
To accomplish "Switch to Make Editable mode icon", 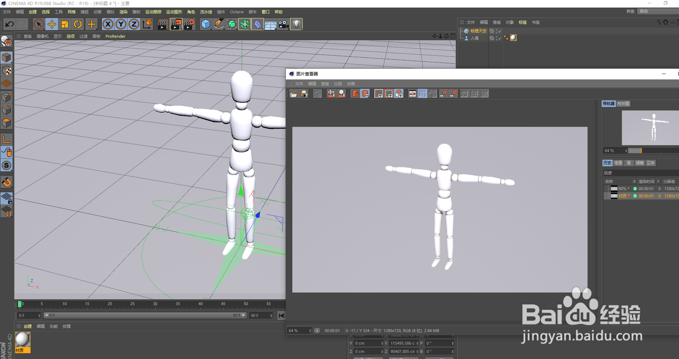I will point(6,42).
